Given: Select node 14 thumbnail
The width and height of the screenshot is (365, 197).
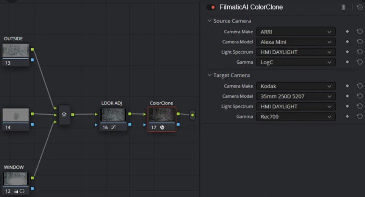Looking at the screenshot, I should pyautogui.click(x=16, y=115).
